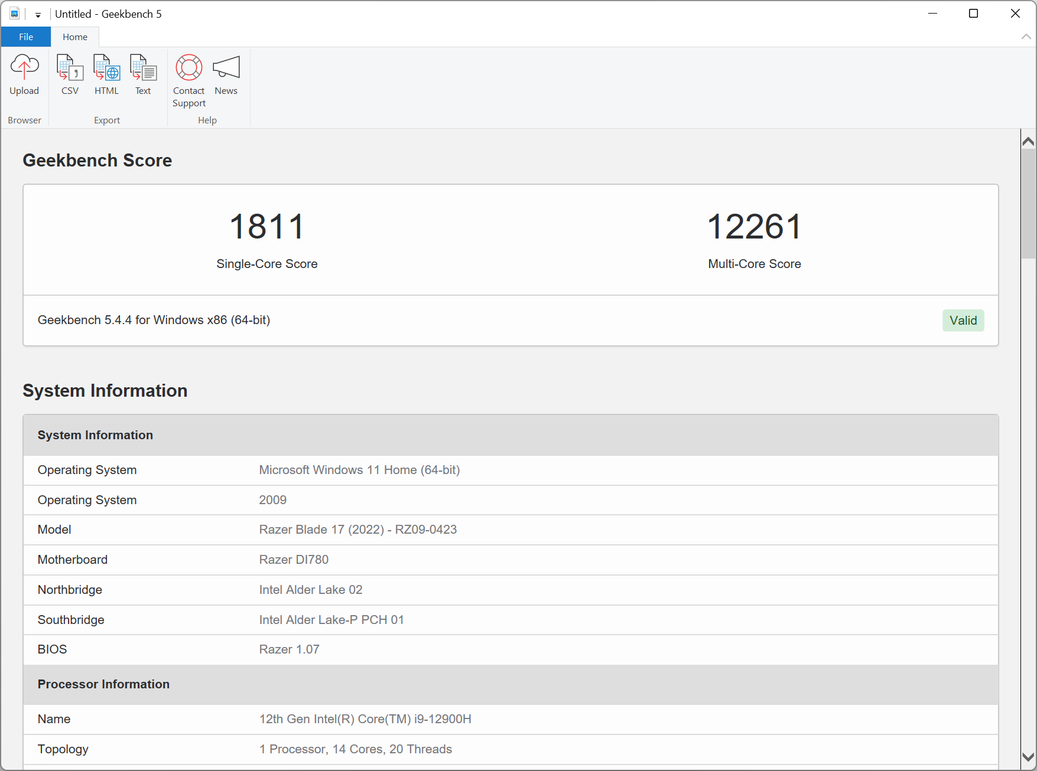Click the Processor Information header
This screenshot has width=1037, height=771.
(511, 684)
